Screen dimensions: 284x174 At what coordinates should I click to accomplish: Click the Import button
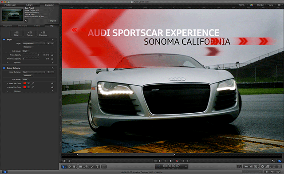pyautogui.click(x=53, y=21)
